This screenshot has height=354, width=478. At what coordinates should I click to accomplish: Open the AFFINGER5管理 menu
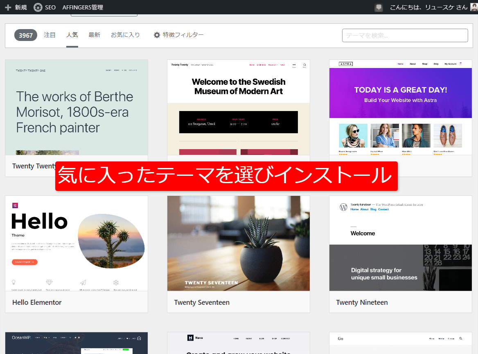[x=83, y=7]
